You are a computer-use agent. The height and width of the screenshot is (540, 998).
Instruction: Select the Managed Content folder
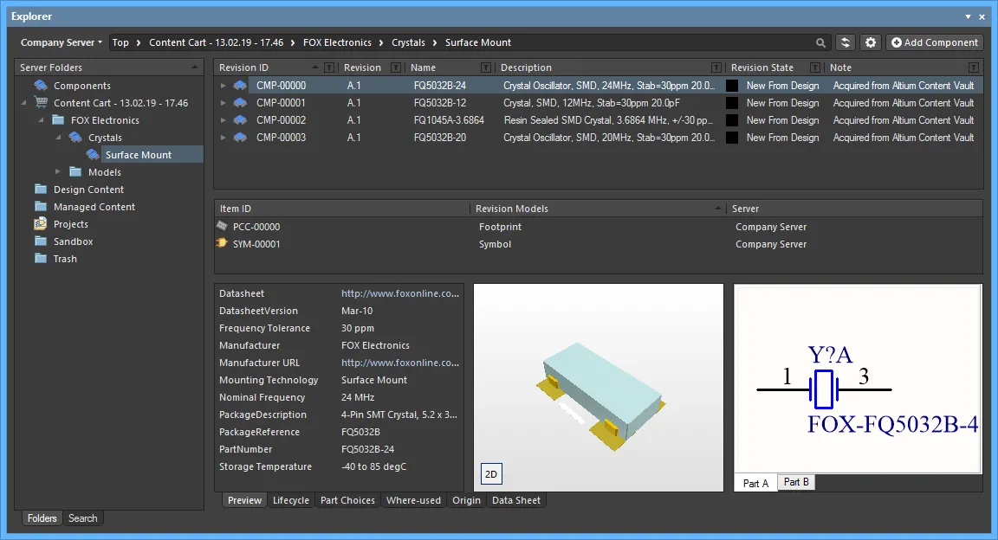94,207
